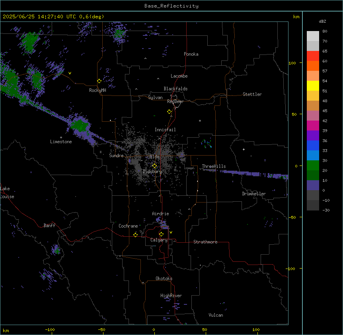The width and height of the screenshot is (343, 335).
Task: Select the white plus marker north of Drumheller
Action: 244,149
